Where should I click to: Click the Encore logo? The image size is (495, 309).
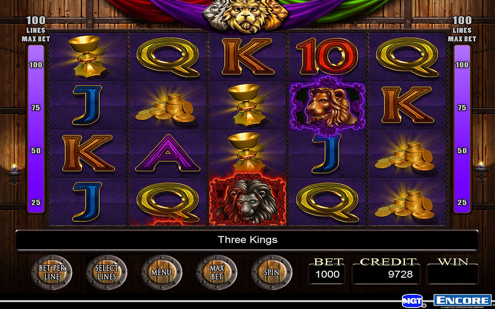click(x=463, y=300)
